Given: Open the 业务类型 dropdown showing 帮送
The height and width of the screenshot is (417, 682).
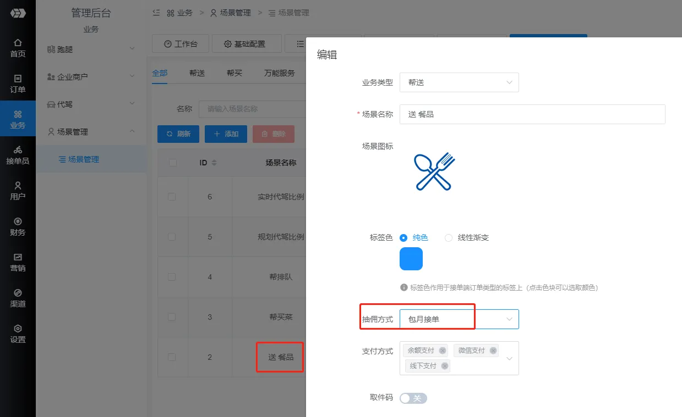Looking at the screenshot, I should [x=459, y=82].
